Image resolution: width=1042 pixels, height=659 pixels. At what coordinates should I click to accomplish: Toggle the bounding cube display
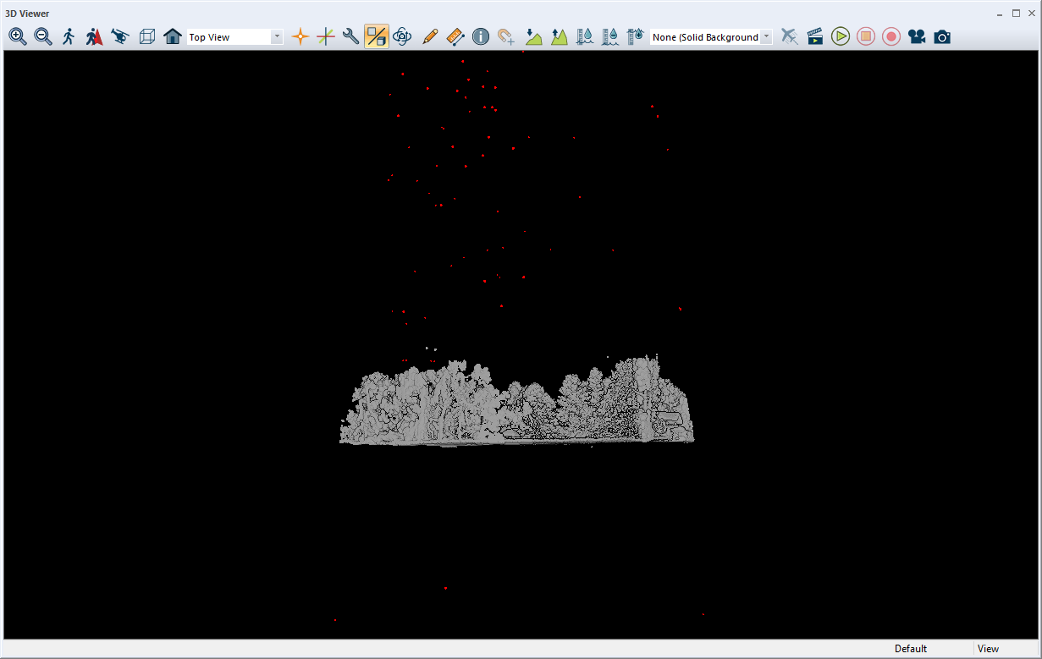(x=147, y=36)
